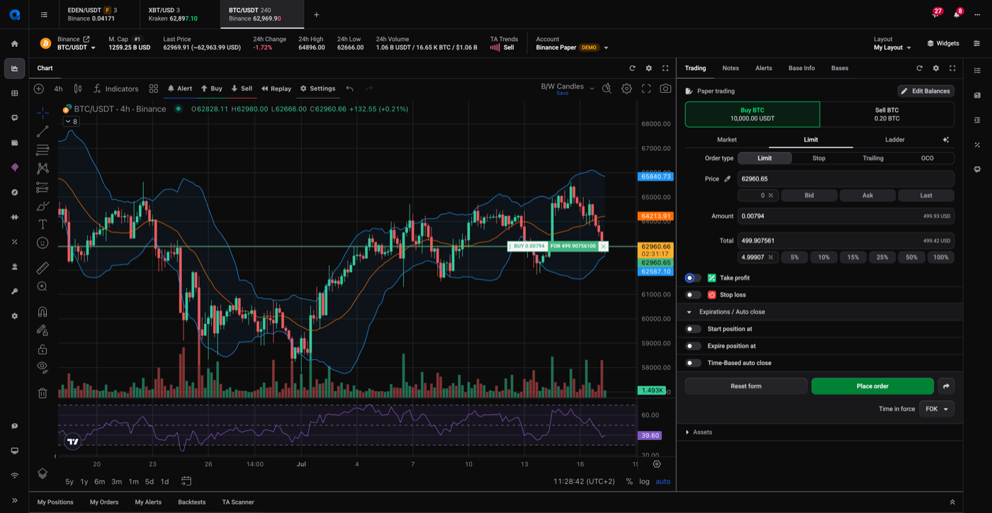Delete all drawings with trash icon

click(43, 393)
